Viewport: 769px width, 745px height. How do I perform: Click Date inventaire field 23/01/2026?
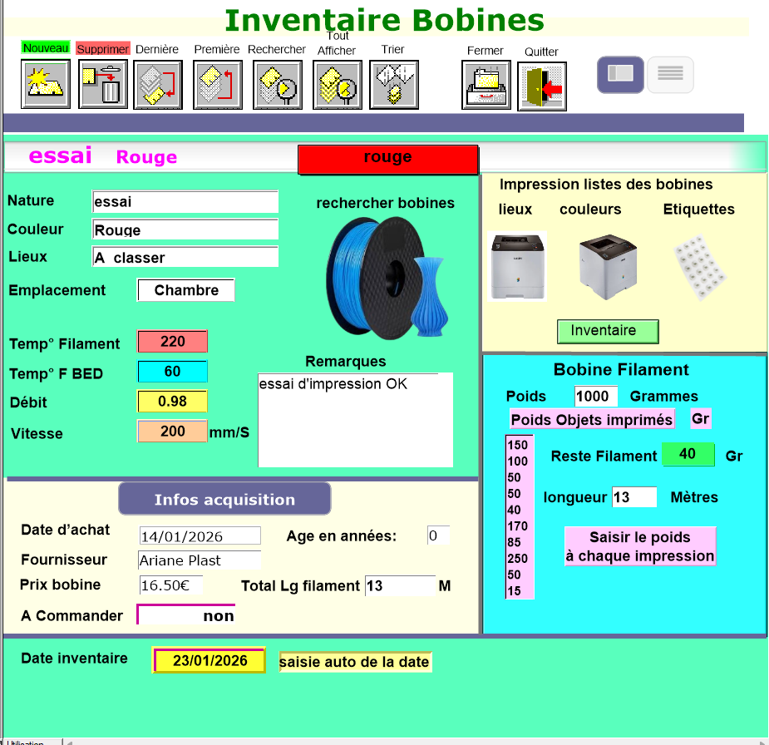[210, 661]
